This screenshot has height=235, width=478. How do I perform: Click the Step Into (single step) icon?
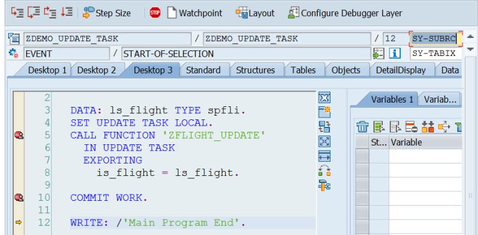[17, 13]
